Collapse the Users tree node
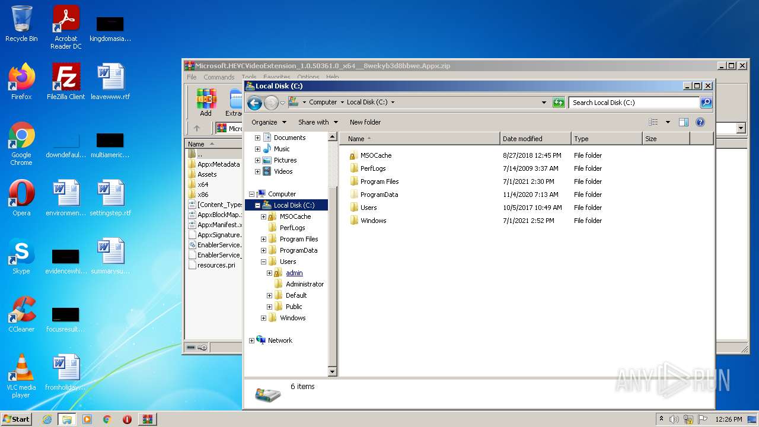This screenshot has width=759, height=427. coord(263,262)
